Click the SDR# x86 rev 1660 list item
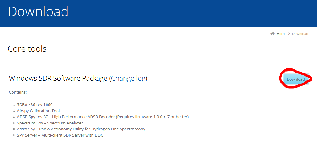Image resolution: width=317 pixels, height=147 pixels. (35, 104)
